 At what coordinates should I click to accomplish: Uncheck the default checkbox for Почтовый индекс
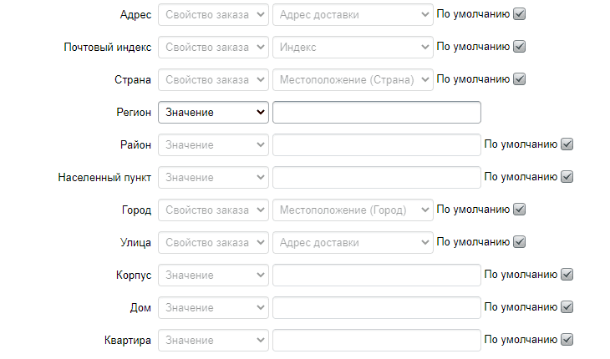pos(520,47)
